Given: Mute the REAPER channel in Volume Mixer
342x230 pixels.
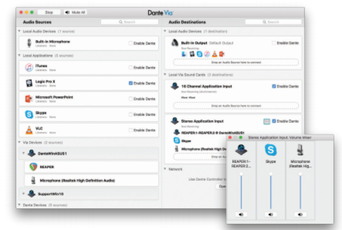Looking at the screenshot, I should tap(241, 215).
